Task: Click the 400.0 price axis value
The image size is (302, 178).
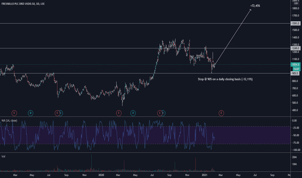Action: click(295, 110)
